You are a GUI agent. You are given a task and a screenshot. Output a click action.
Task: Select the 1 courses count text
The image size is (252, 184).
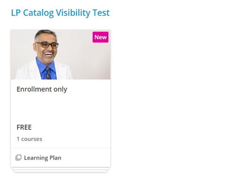click(x=29, y=139)
